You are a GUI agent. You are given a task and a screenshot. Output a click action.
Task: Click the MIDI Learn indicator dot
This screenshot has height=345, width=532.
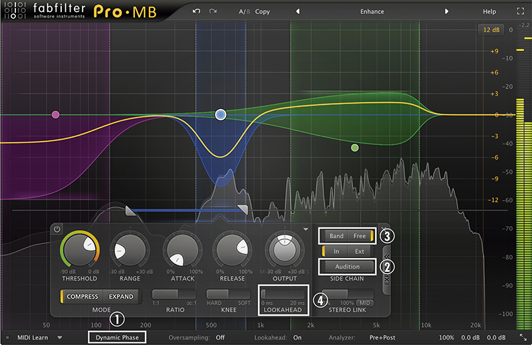(7, 338)
